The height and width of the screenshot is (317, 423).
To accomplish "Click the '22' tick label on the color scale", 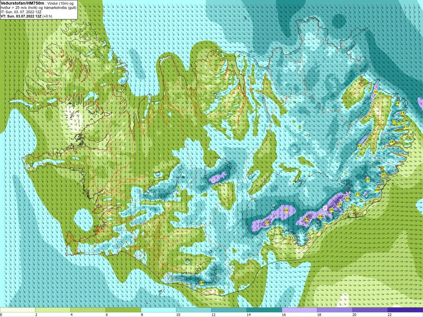I will [x=390, y=315].
